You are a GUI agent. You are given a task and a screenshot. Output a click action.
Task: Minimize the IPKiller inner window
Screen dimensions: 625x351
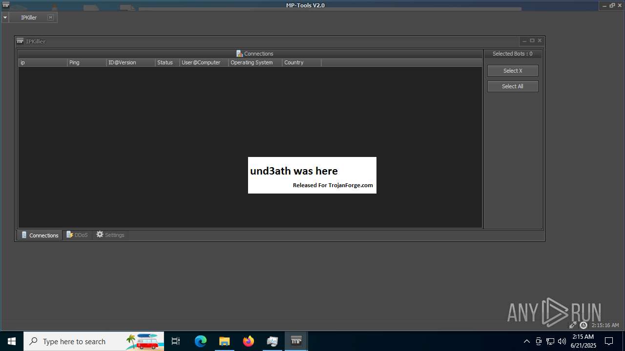pyautogui.click(x=524, y=41)
